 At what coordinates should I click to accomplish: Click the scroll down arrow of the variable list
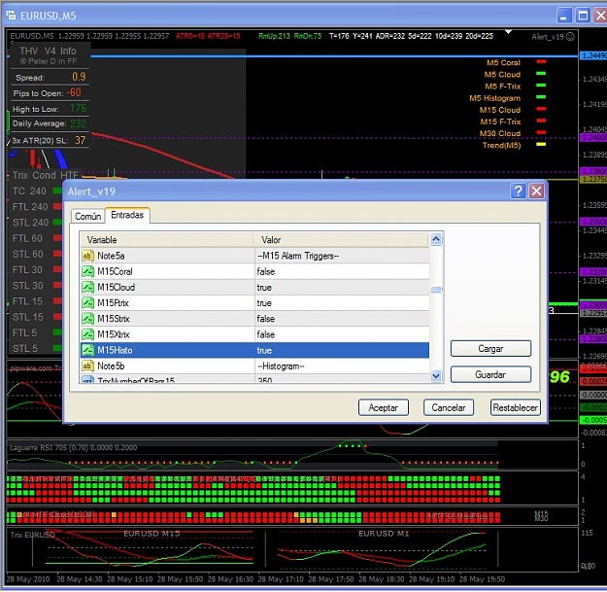click(436, 375)
